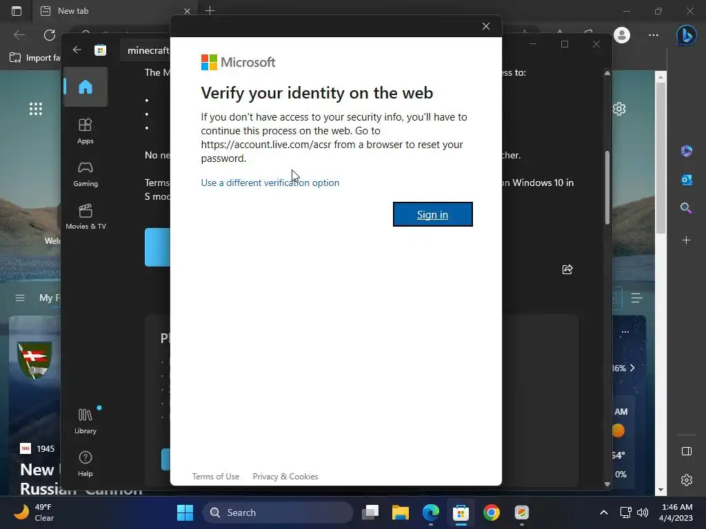Open Privacy & Cookies link
The height and width of the screenshot is (529, 706).
coord(285,477)
